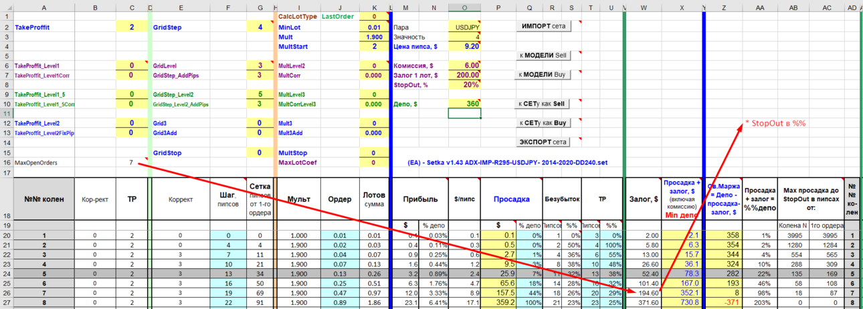863x309 pixels.
Task: Select the GridStep value cell showing 4
Action: click(x=259, y=27)
